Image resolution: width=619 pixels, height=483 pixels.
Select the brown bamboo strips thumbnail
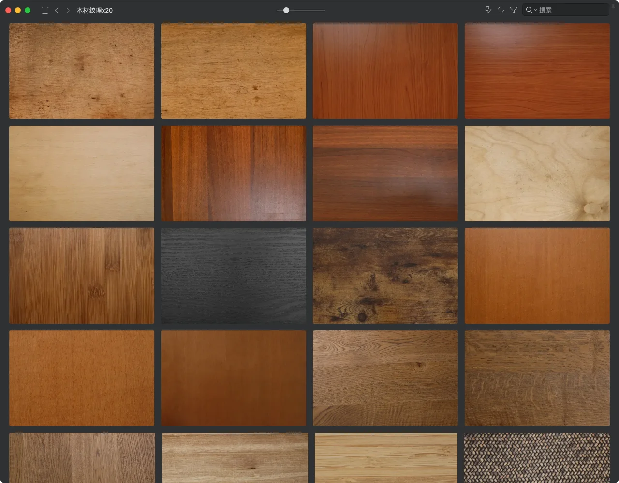[82, 276]
